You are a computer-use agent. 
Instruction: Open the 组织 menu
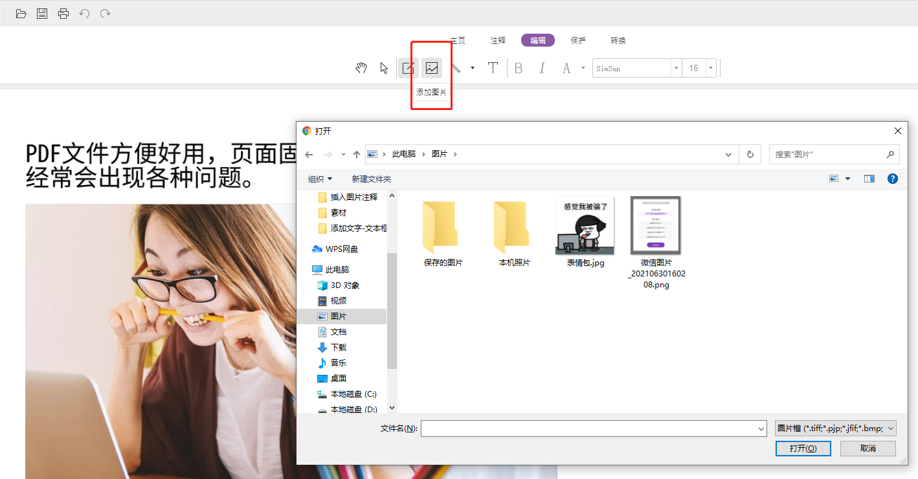[x=320, y=179]
